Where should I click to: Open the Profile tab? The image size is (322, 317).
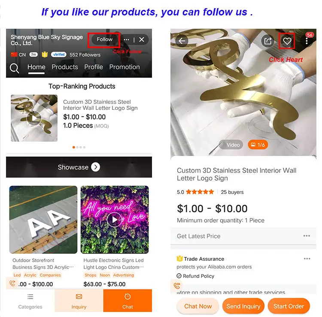[94, 67]
